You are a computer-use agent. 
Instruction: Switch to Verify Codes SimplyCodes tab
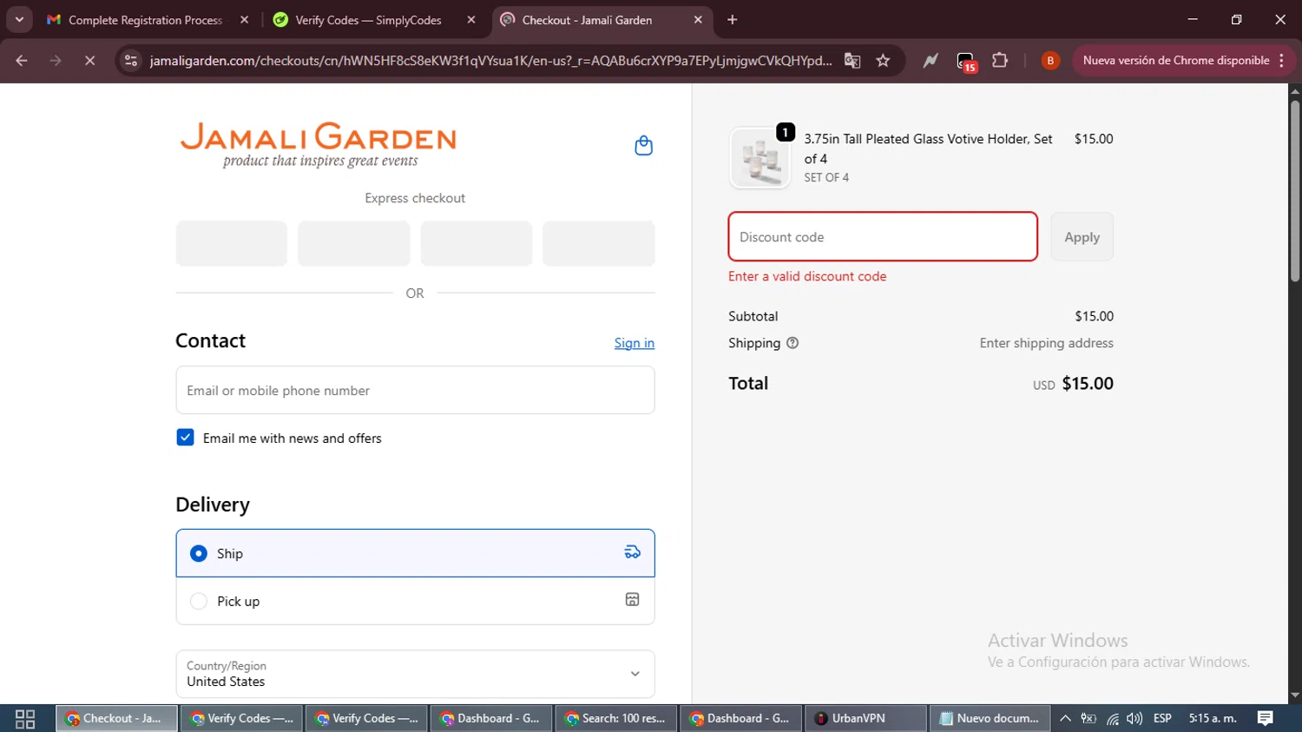point(368,20)
